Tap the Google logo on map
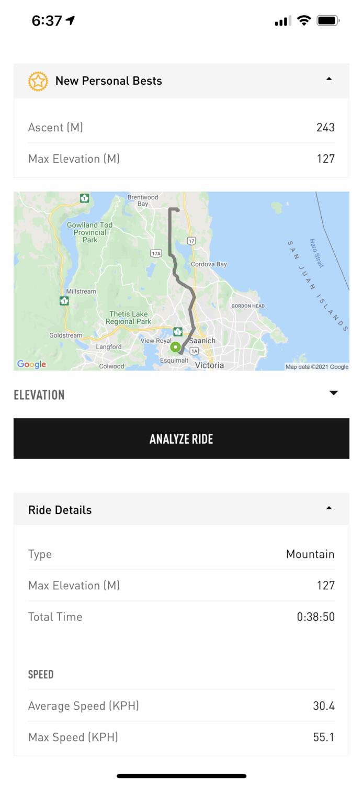 tap(31, 364)
